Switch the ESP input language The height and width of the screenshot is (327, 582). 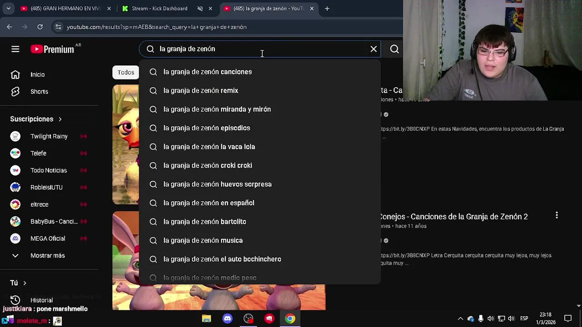click(x=524, y=319)
